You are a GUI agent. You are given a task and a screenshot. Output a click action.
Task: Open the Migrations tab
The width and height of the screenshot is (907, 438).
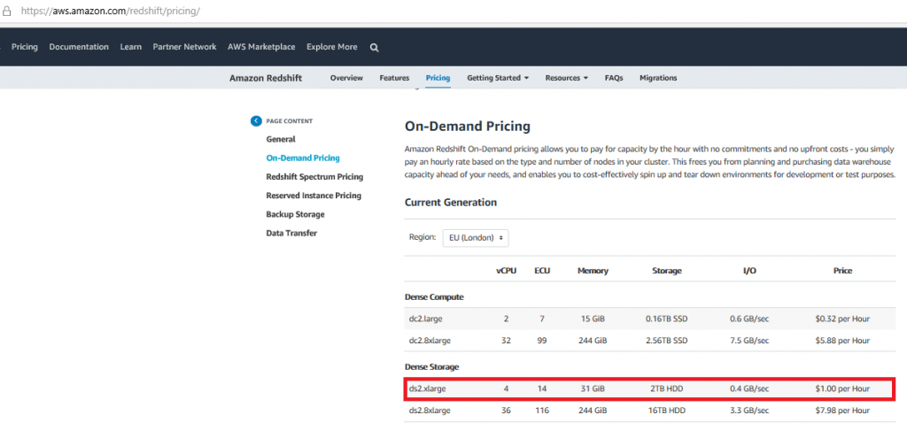point(658,78)
